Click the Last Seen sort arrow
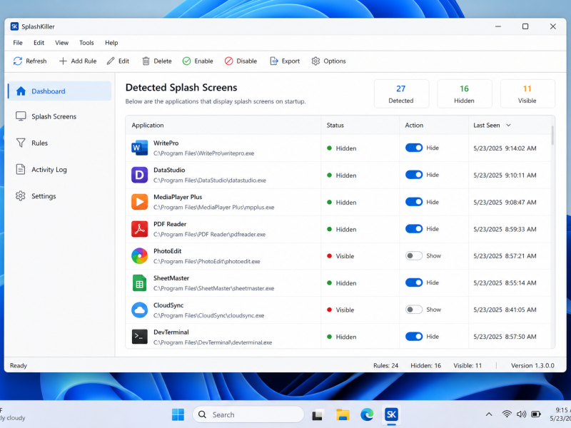 [508, 126]
